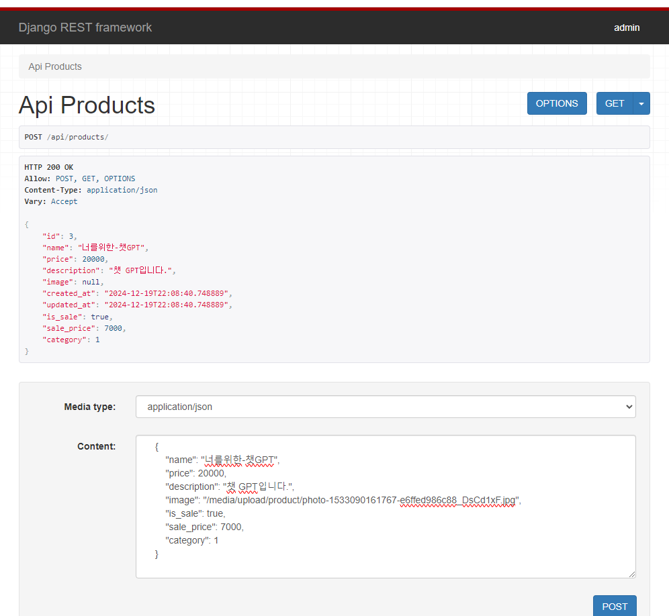The width and height of the screenshot is (669, 616).
Task: Select the "updated_at" timestamp value
Action: (x=167, y=305)
